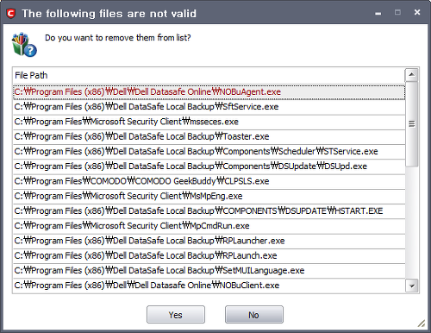Click Yes to remove invalid files

[x=176, y=315]
